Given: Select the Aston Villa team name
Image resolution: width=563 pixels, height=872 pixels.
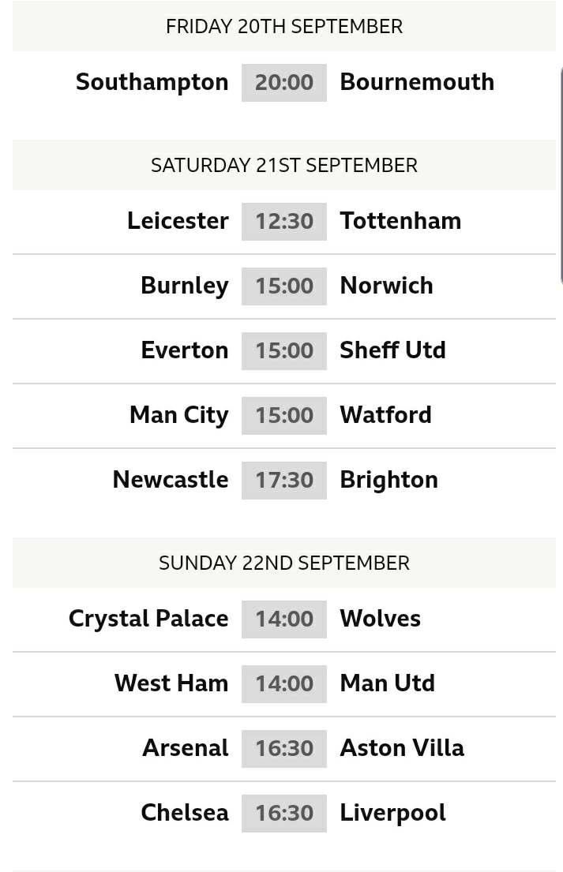Looking at the screenshot, I should (402, 748).
